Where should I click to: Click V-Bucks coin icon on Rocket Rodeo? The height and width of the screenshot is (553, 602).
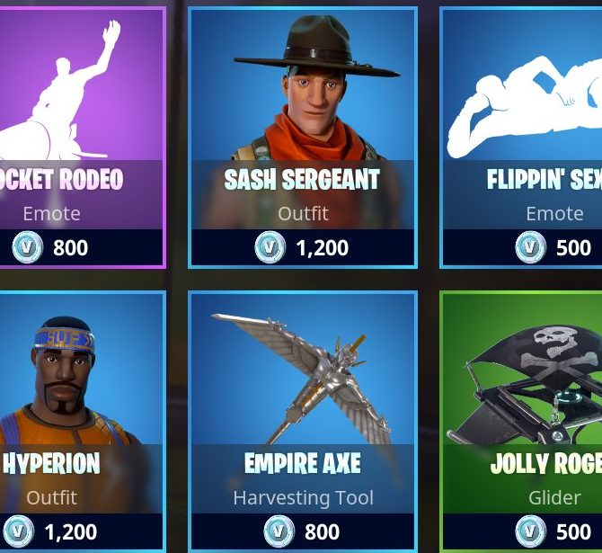27,247
